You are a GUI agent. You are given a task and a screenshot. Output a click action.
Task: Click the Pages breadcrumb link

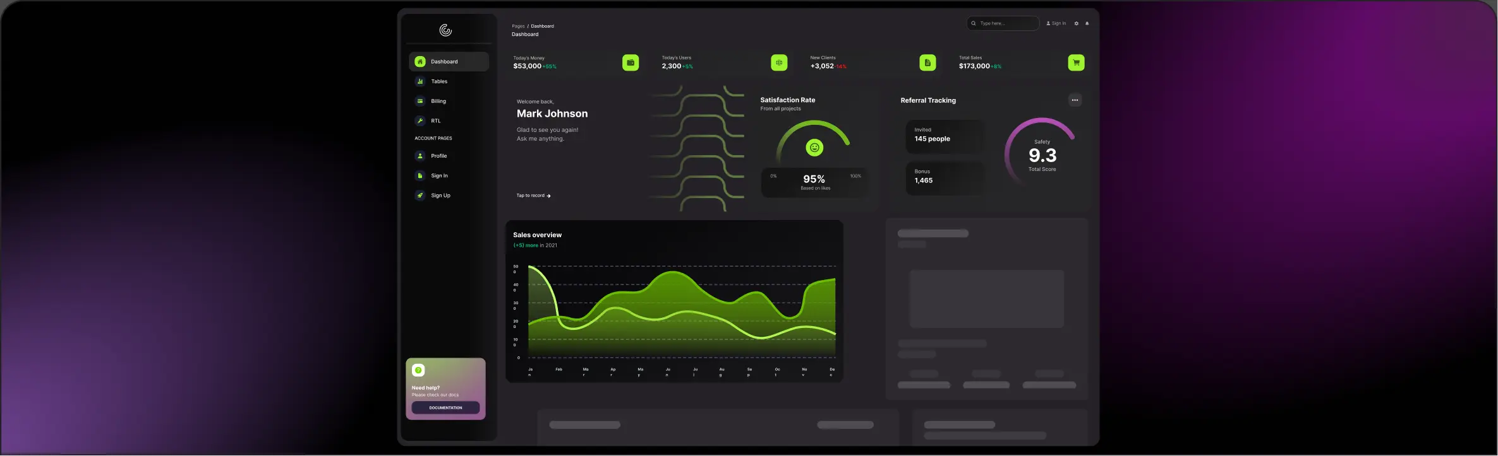(518, 26)
